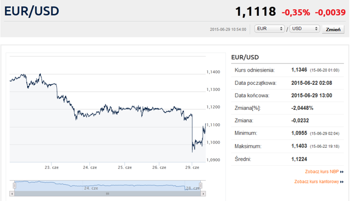350x201 pixels.
Task: Click the 1,1400 price axis label
Action: tap(213, 72)
